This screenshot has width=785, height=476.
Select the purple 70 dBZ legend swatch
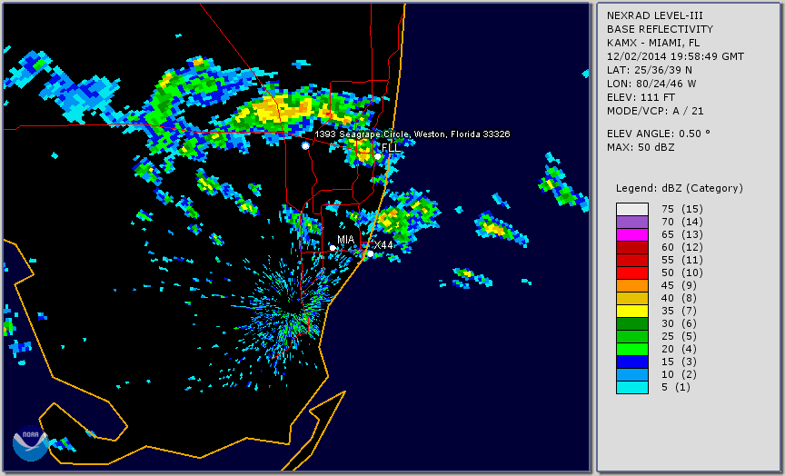[x=631, y=222]
